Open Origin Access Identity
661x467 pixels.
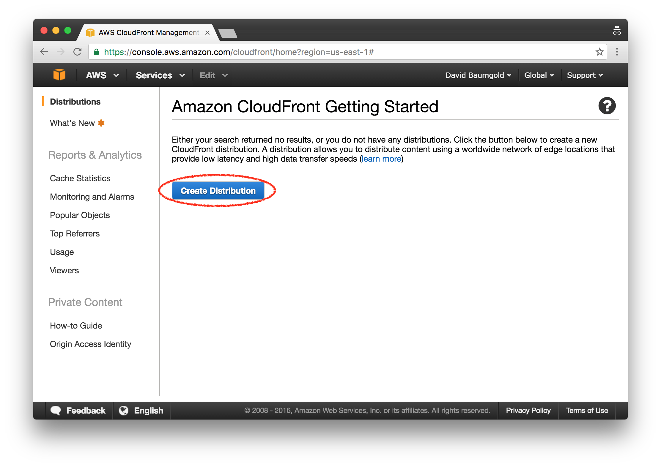coord(91,344)
